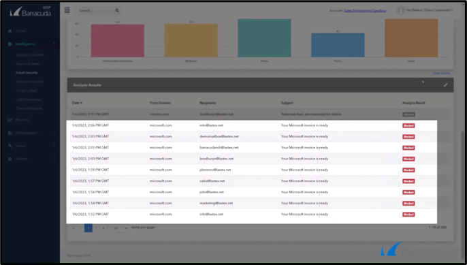Click the Reports chart icon in sidebar

[10, 120]
